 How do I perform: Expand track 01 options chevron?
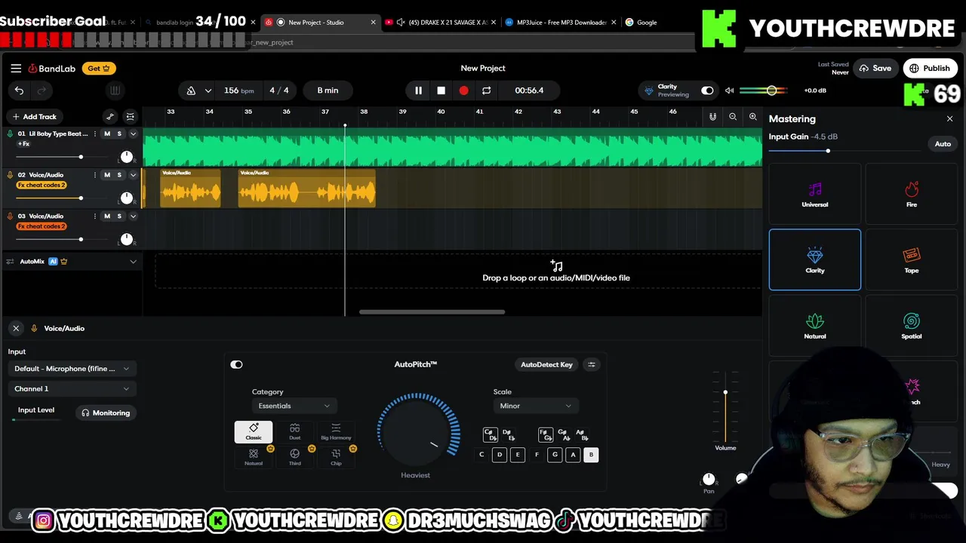tap(133, 134)
